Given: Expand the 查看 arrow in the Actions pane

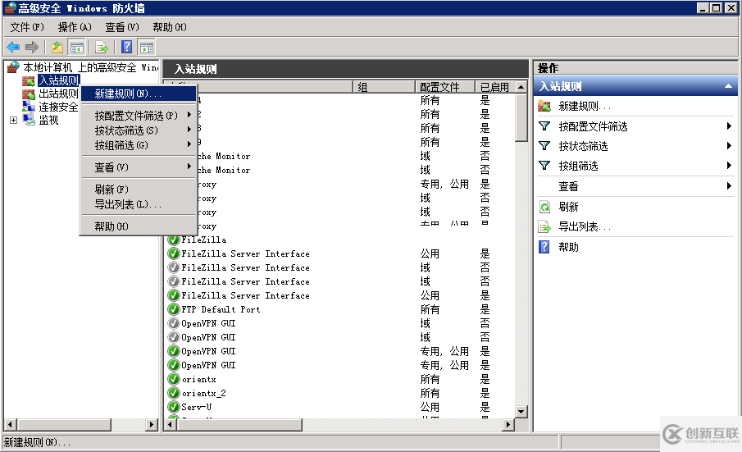Looking at the screenshot, I should (x=729, y=186).
